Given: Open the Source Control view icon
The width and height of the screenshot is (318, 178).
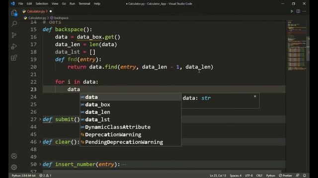Looking at the screenshot, I should coord(14,35).
